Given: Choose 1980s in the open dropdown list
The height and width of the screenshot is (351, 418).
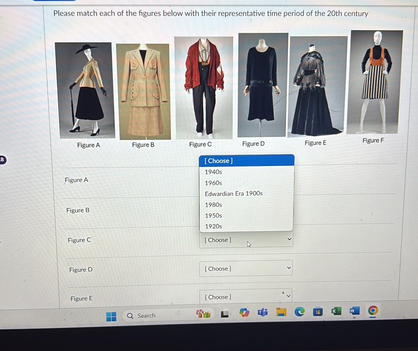Looking at the screenshot, I should tap(213, 204).
